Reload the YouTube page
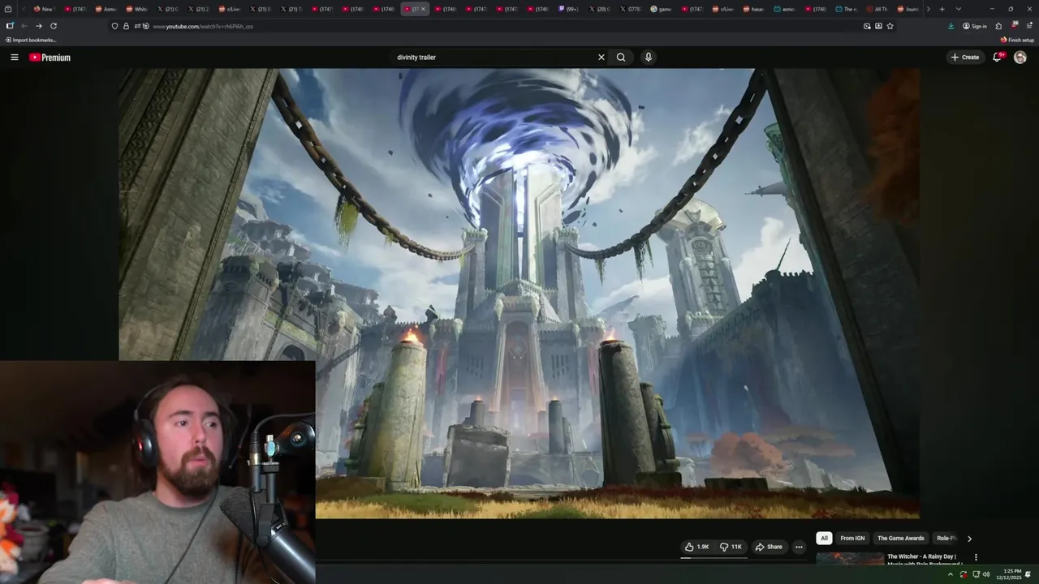The image size is (1039, 584). click(x=54, y=26)
